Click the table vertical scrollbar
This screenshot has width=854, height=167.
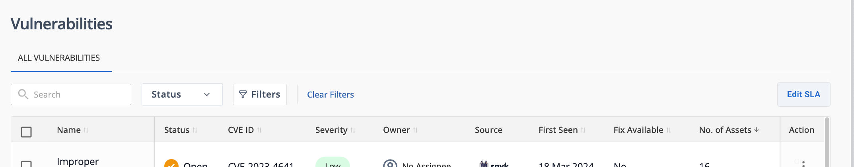point(827,142)
